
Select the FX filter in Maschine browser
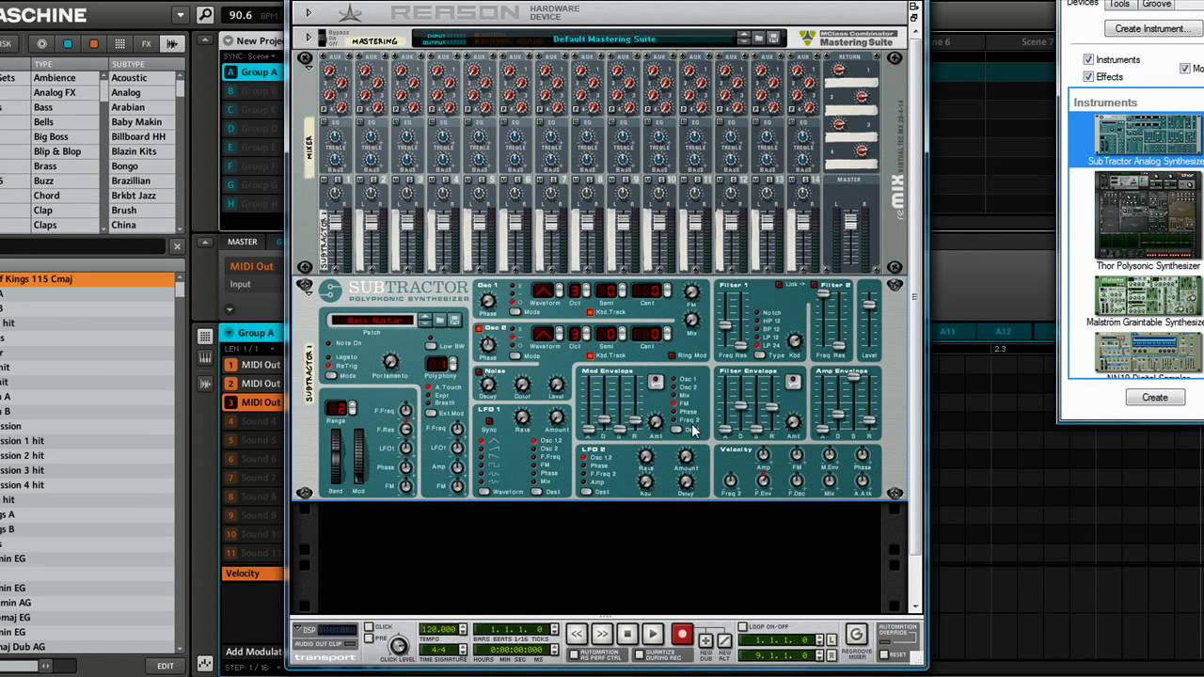146,43
